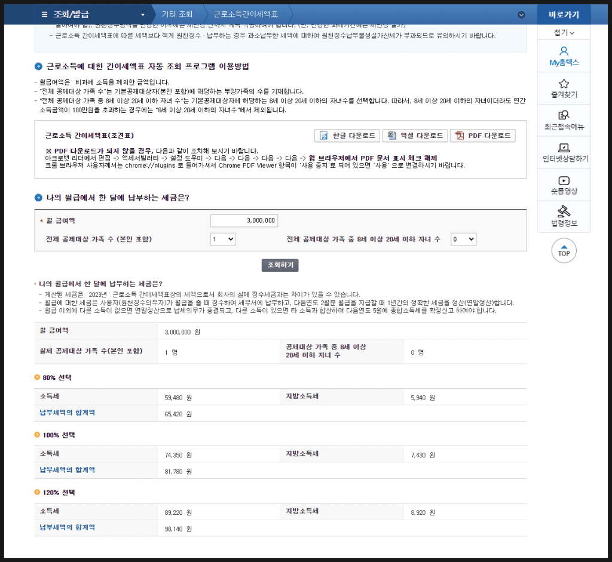Collapse the sidebar with 접기
The width and height of the screenshot is (612, 562).
click(564, 32)
